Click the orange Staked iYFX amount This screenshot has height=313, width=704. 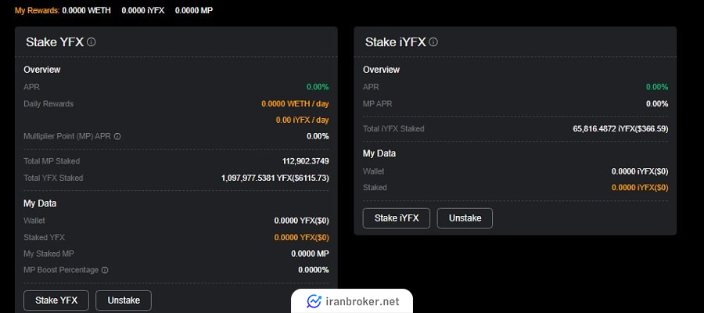(640, 188)
